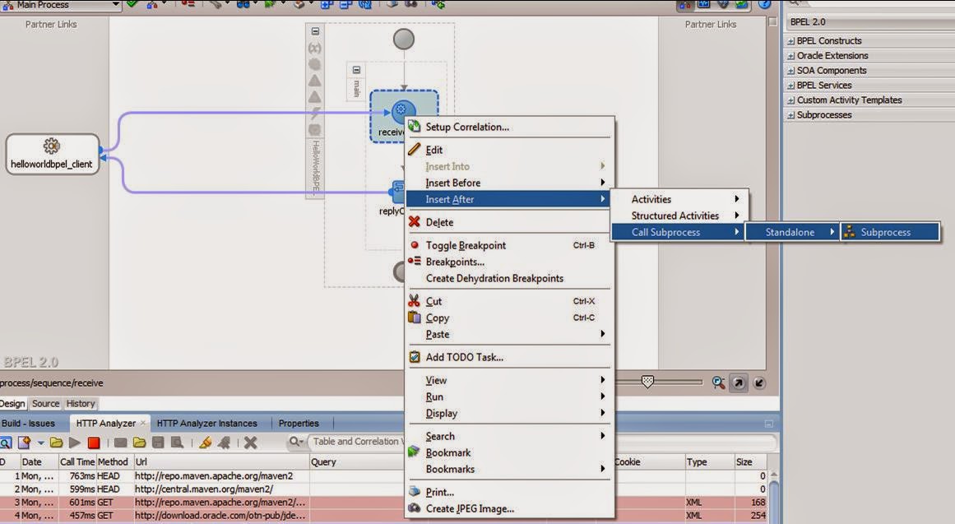
Task: Start the HTTP Analyzer with the green play icon
Action: [74, 442]
